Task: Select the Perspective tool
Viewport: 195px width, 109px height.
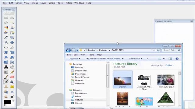Action: coord(12,57)
